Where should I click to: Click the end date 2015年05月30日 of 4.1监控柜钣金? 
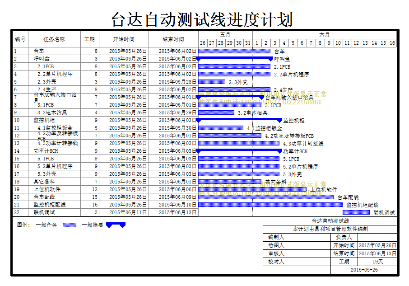[x=177, y=128]
